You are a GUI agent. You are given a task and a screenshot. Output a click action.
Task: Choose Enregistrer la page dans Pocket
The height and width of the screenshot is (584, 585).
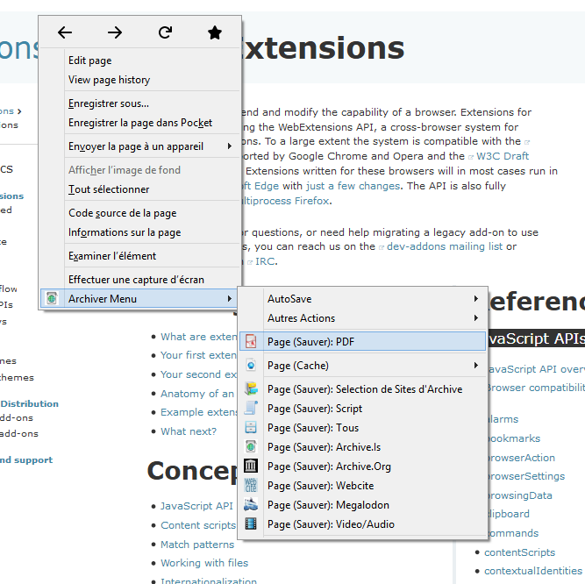point(140,123)
